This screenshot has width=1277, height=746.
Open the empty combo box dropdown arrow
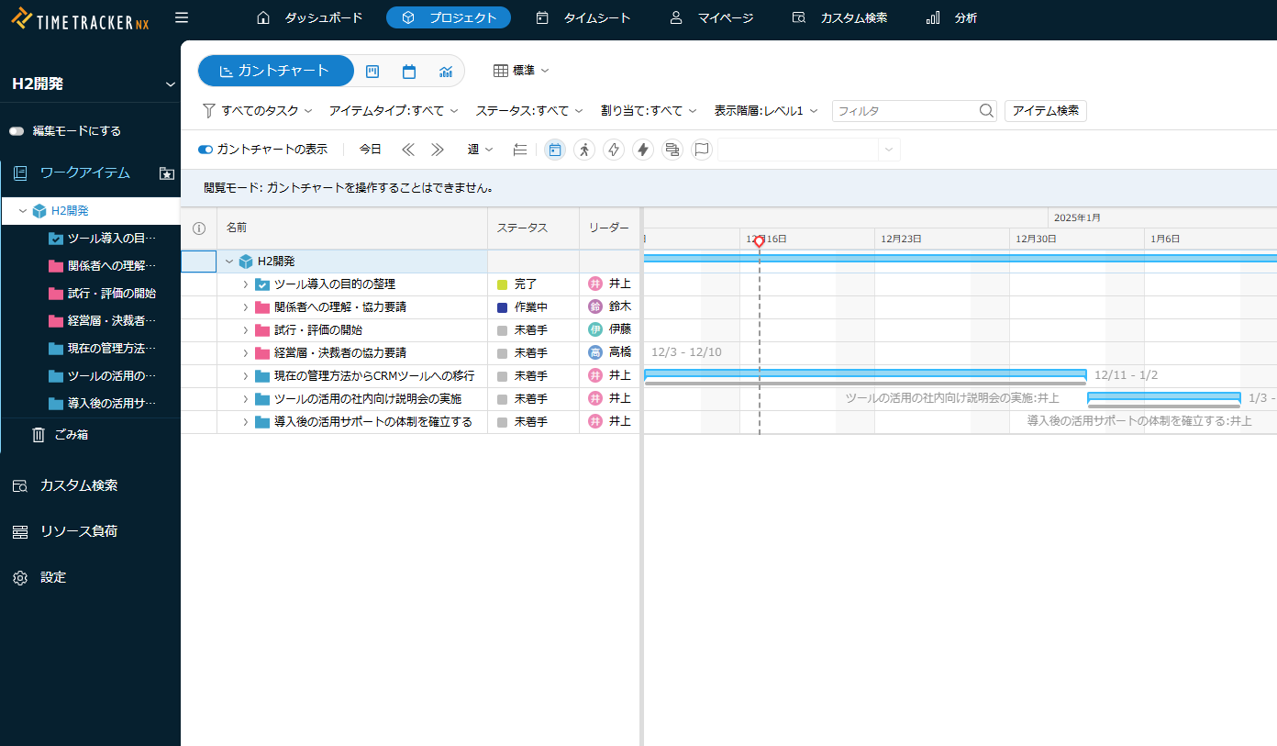pyautogui.click(x=888, y=150)
